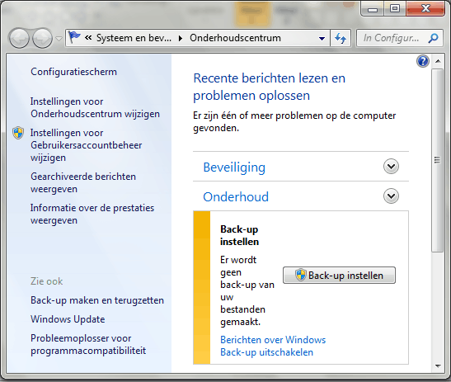Open Berichten over Windows Back-up uitschakelen
Viewport: 451px width, 382px height.
coord(273,346)
